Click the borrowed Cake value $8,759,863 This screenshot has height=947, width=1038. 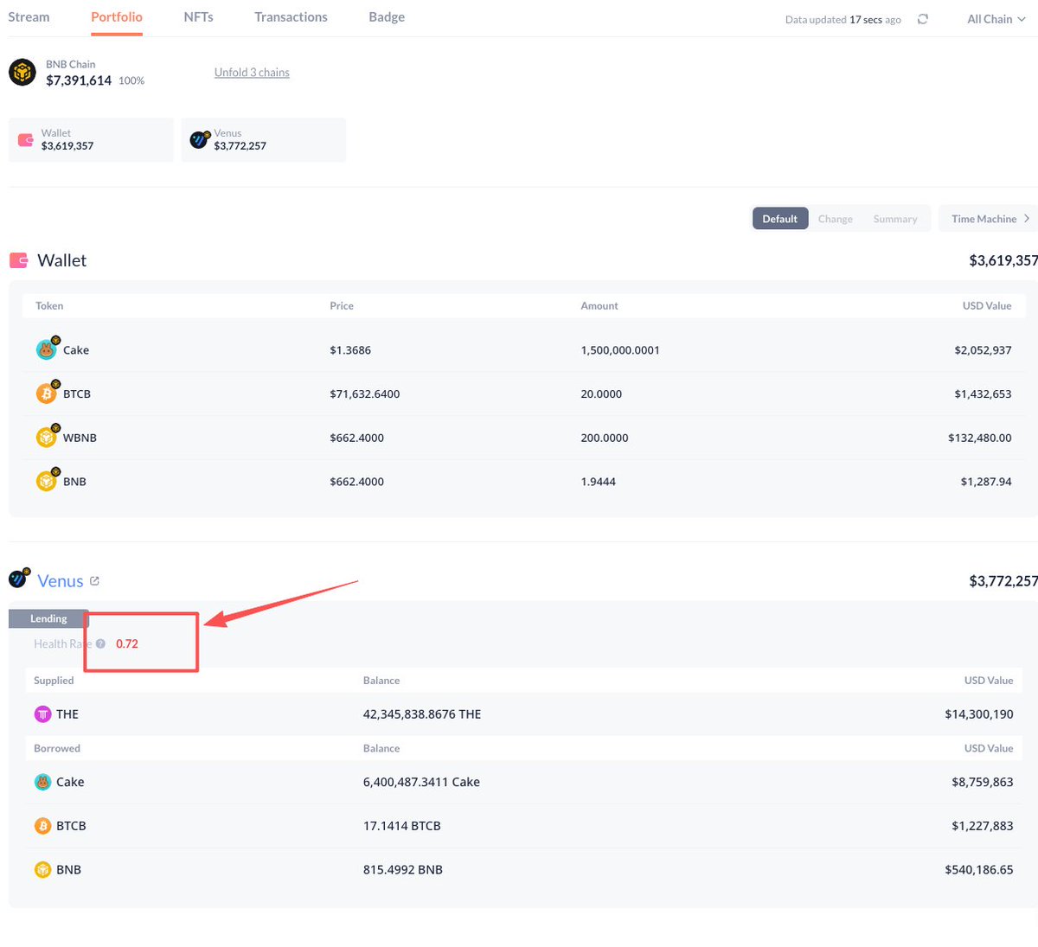coord(983,782)
